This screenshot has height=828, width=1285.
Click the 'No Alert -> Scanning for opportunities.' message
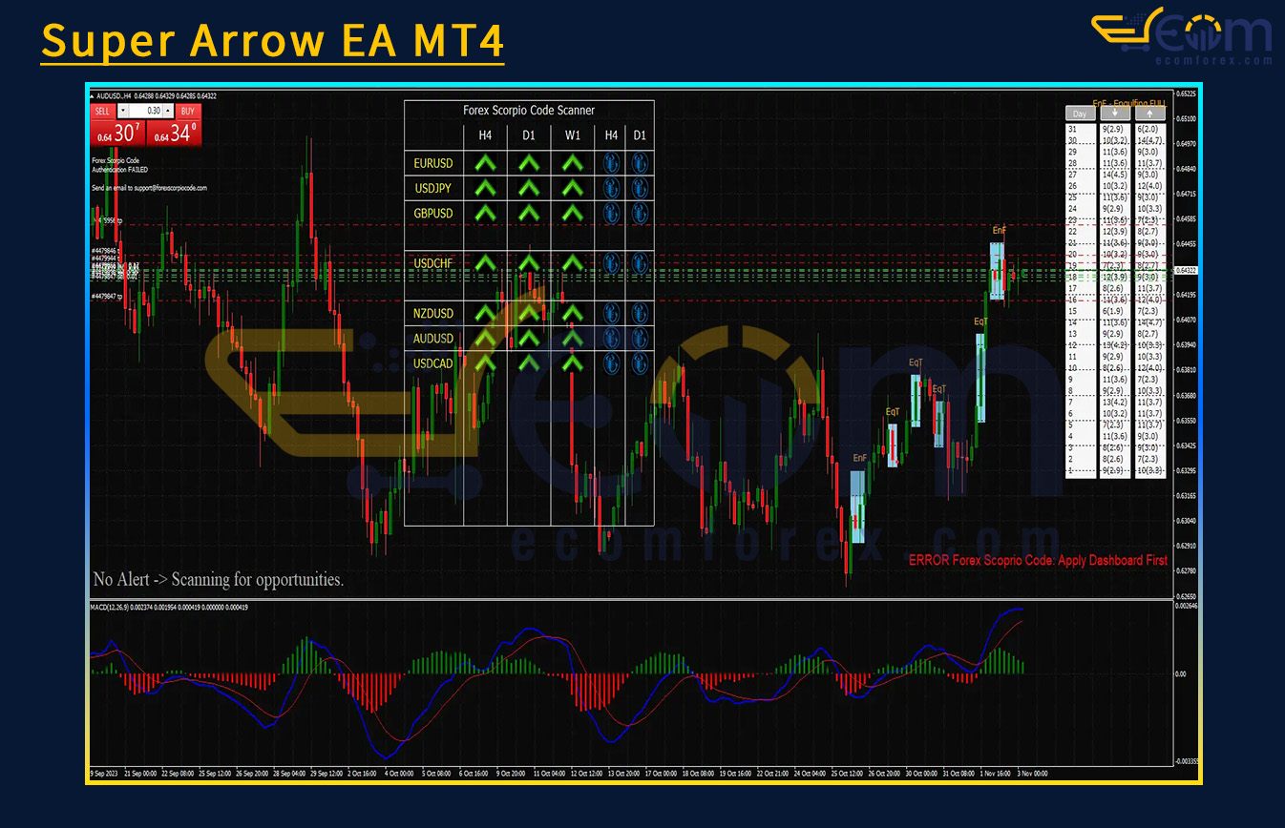tap(219, 579)
